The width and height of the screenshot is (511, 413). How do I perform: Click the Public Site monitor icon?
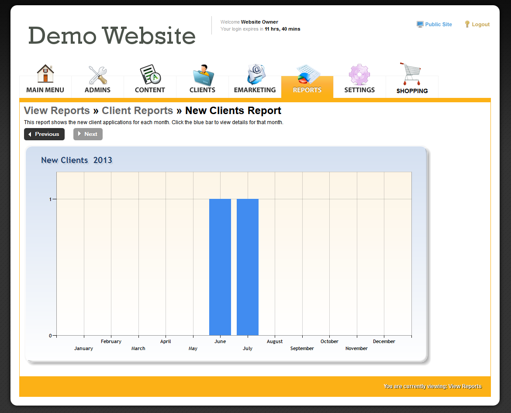pyautogui.click(x=420, y=24)
